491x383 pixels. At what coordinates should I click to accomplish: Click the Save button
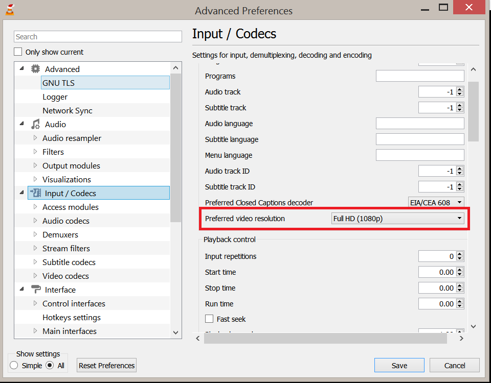click(399, 365)
